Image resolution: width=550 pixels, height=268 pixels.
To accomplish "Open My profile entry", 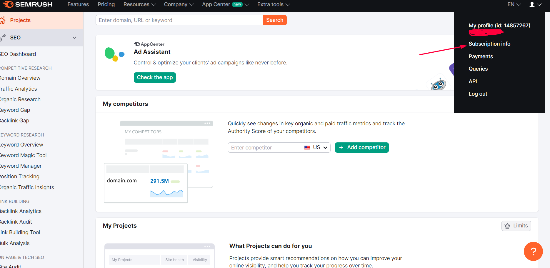I will pos(499,26).
